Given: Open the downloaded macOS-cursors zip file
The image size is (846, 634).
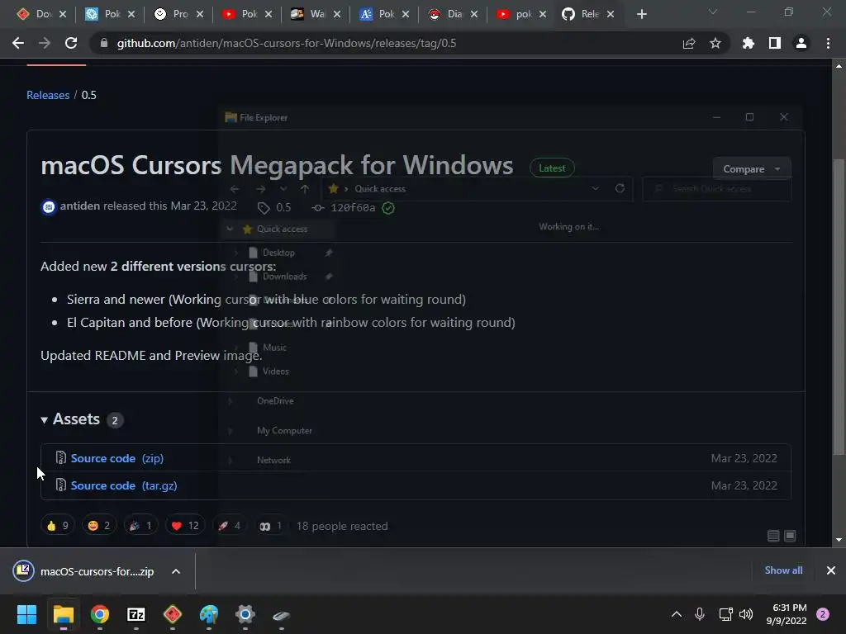Looking at the screenshot, I should point(86,571).
